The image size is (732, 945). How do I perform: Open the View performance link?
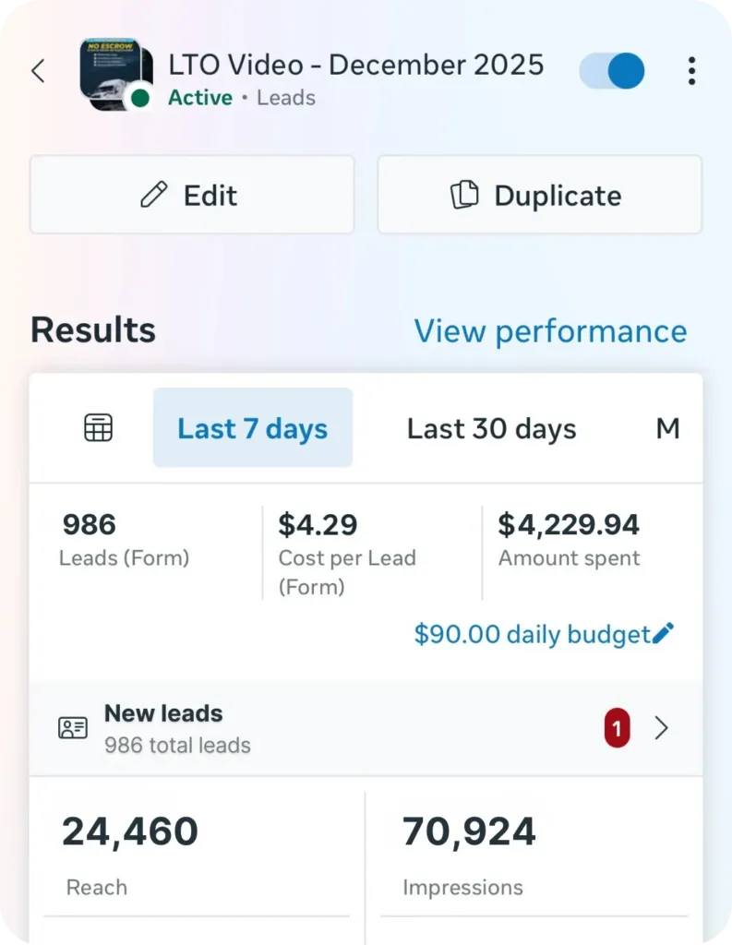(x=550, y=331)
